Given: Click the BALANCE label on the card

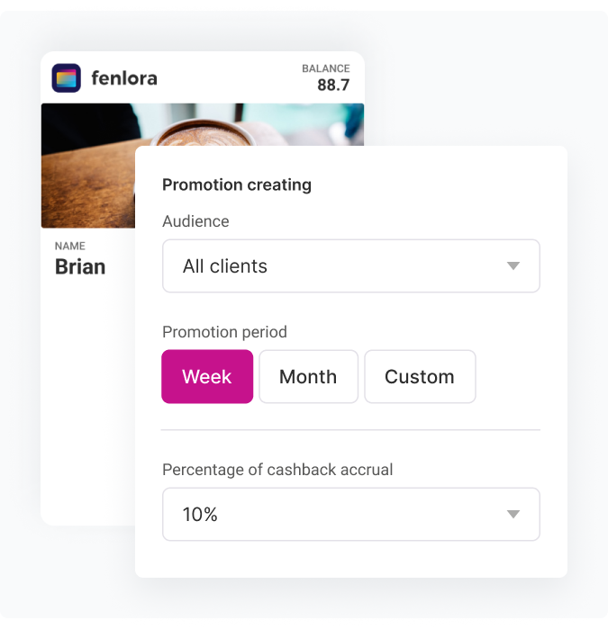Looking at the screenshot, I should pyautogui.click(x=326, y=68).
